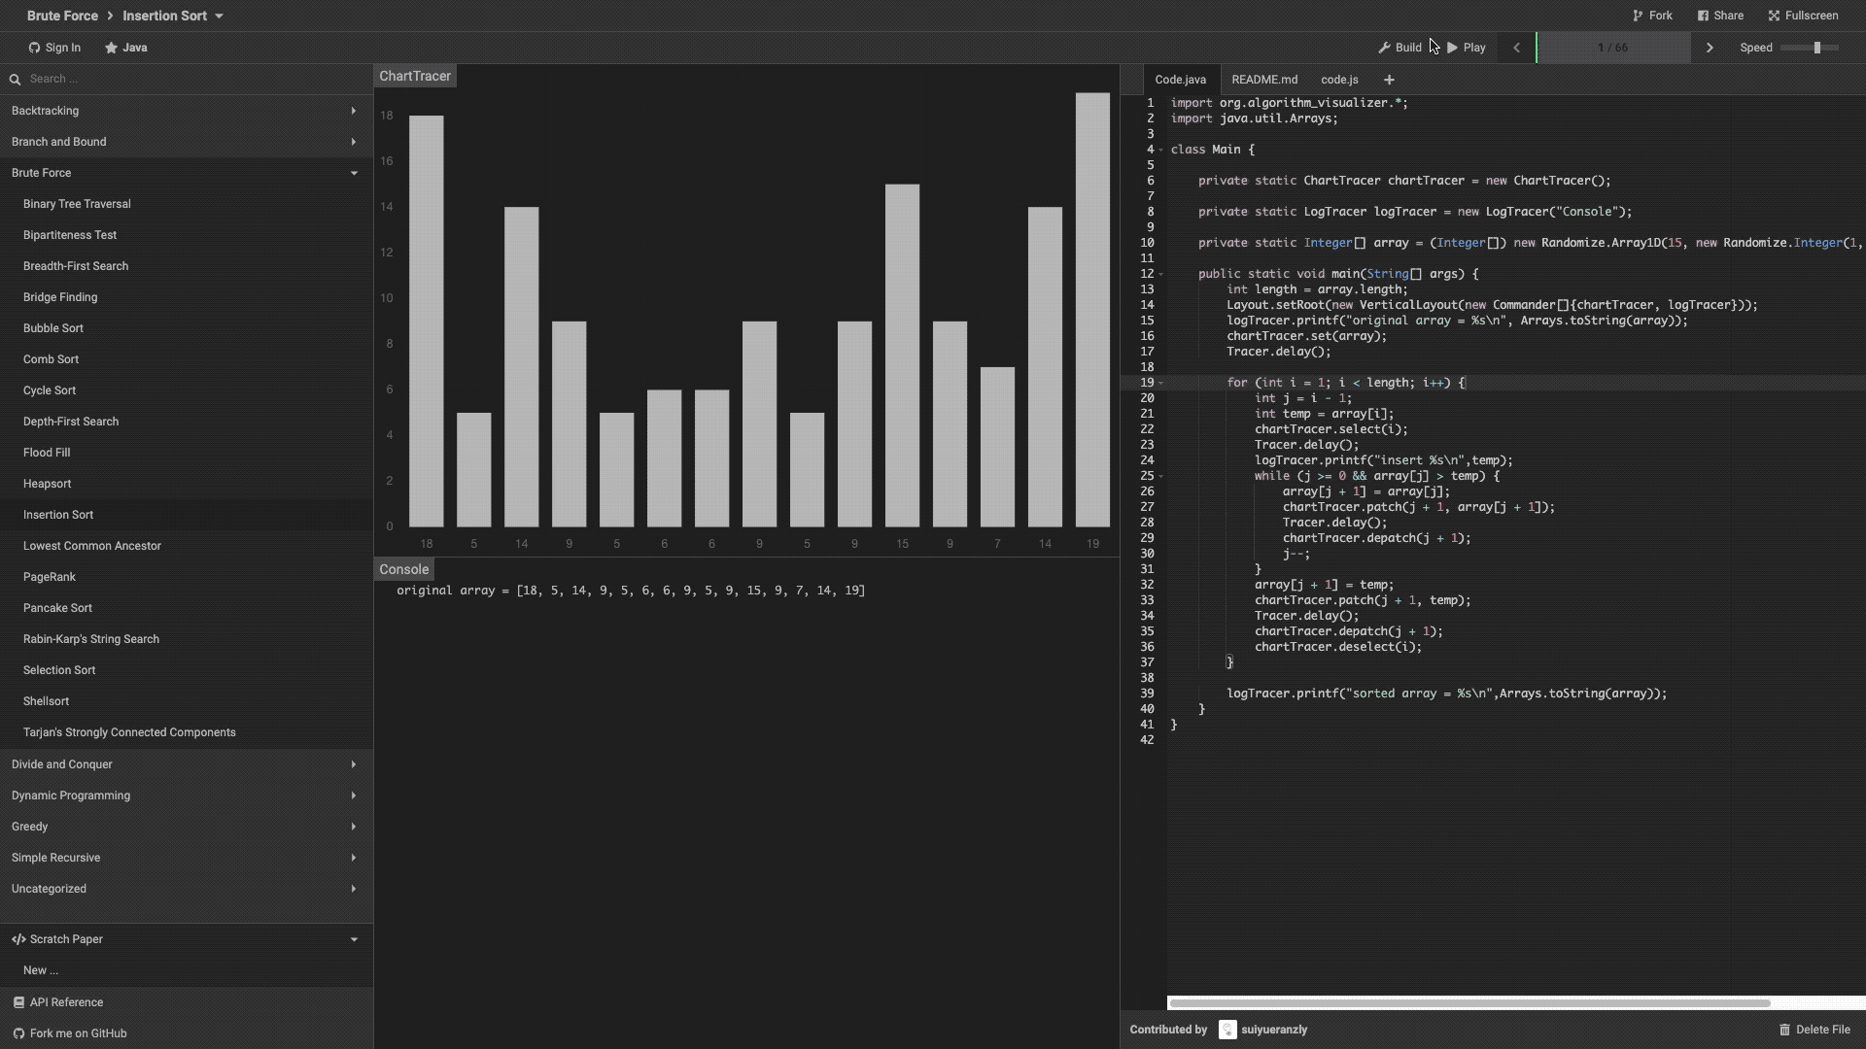Click the Delete File button

(1814, 1030)
